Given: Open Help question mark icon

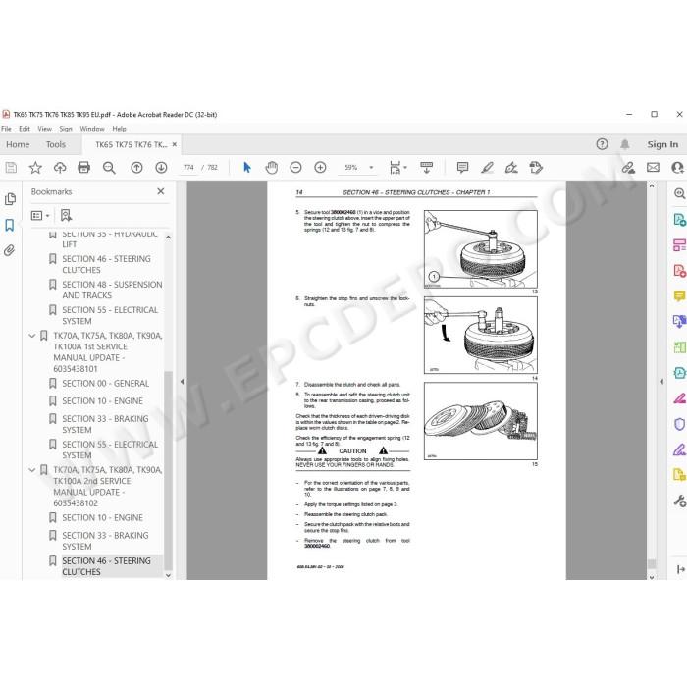Looking at the screenshot, I should [x=602, y=144].
